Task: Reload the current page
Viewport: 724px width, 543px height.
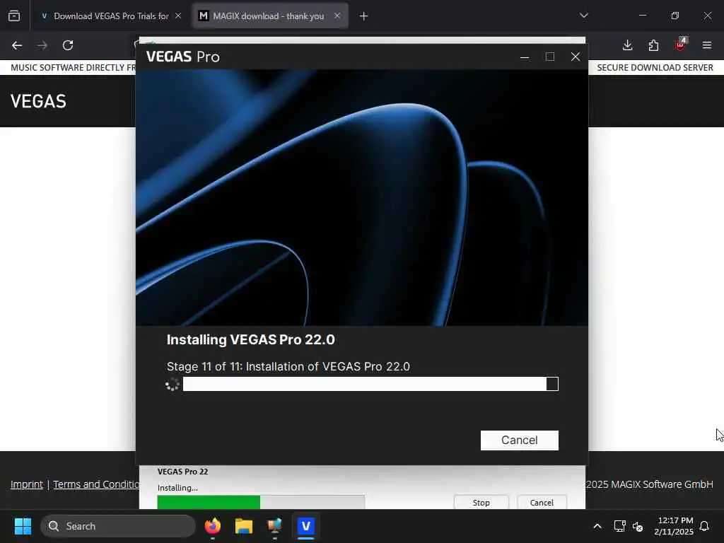Action: (x=68, y=45)
